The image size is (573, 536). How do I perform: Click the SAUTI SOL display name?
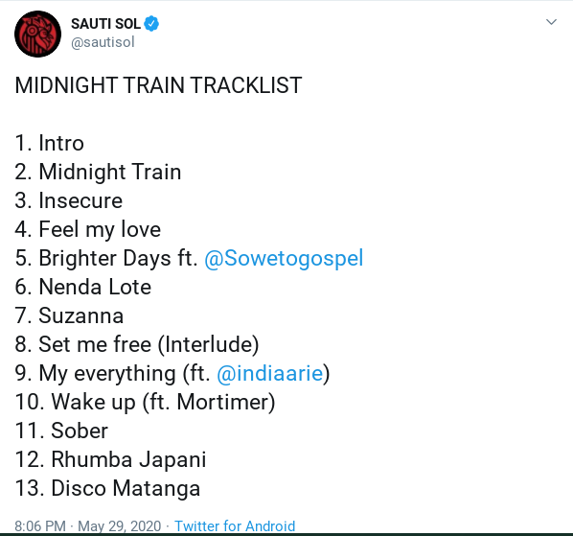[105, 24]
